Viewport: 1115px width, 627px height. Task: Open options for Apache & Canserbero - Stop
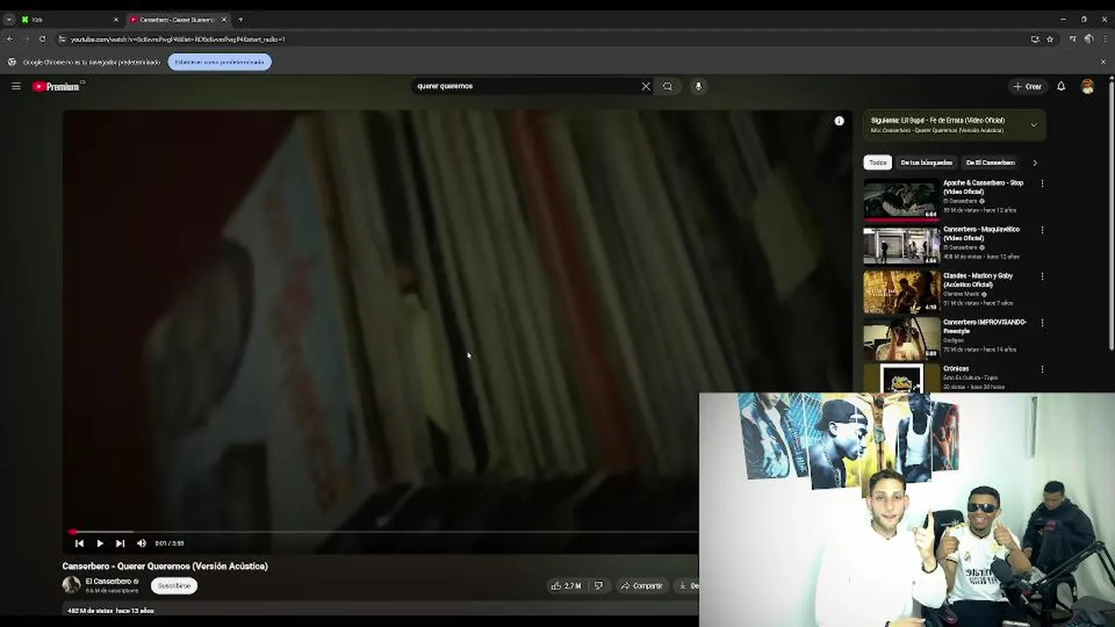tap(1042, 184)
